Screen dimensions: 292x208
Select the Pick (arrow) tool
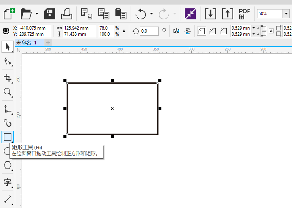pyautogui.click(x=7, y=47)
